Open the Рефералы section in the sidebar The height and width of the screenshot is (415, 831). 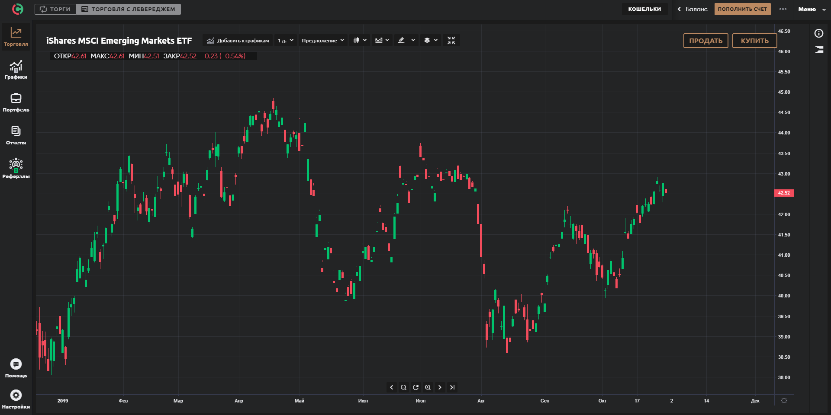[16, 169]
